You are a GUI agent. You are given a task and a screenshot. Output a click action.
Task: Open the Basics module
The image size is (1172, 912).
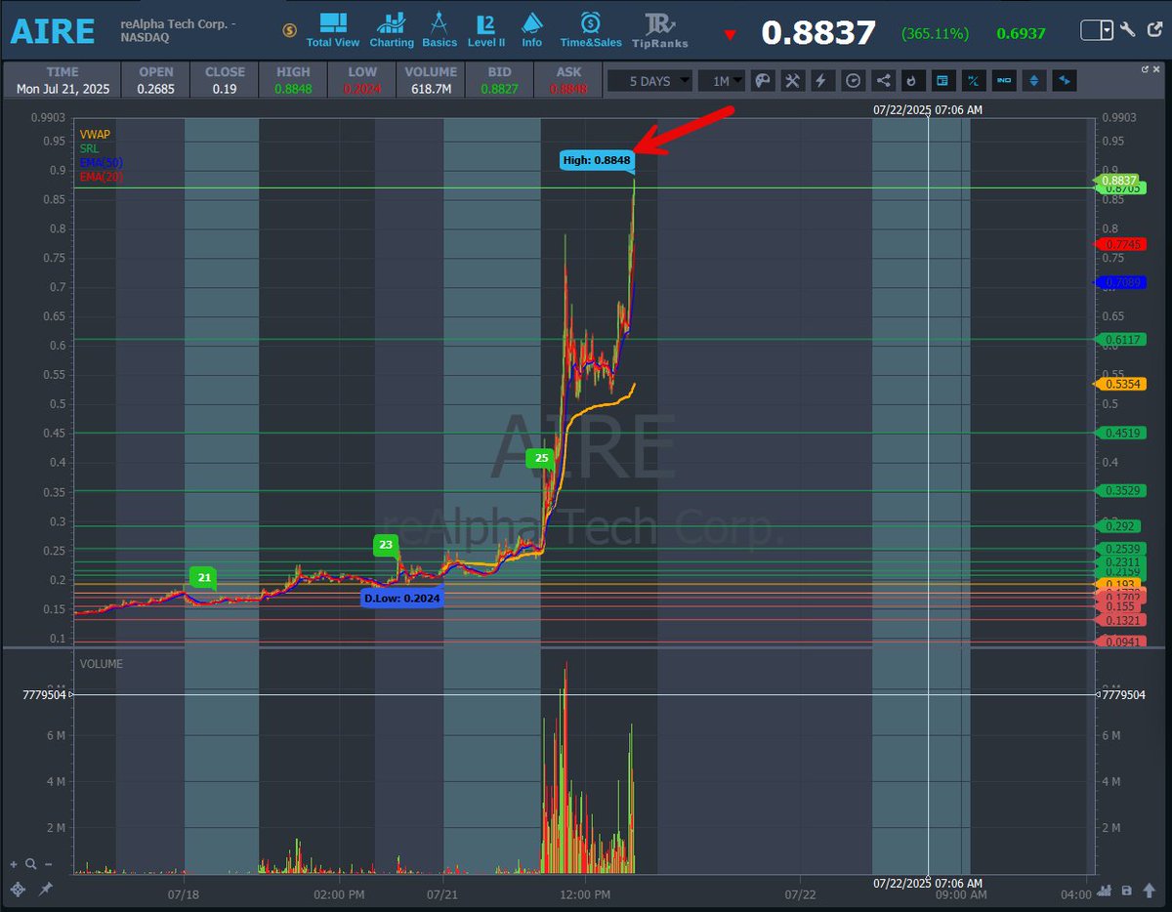(439, 29)
